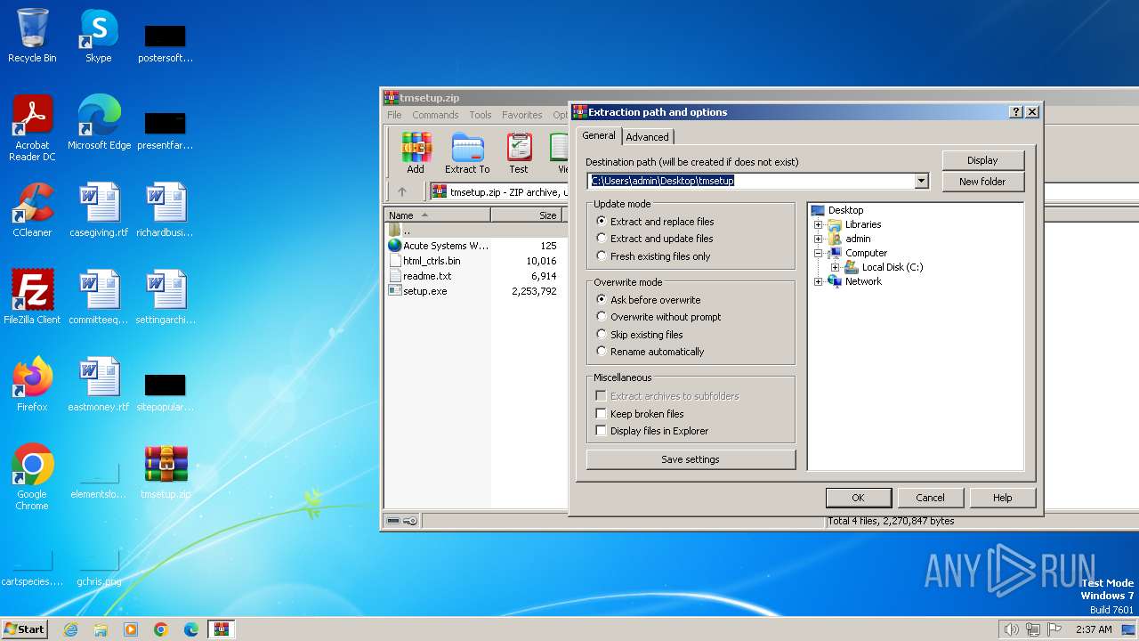Open Internet Explorer from taskbar
The height and width of the screenshot is (641, 1139).
coord(70,629)
